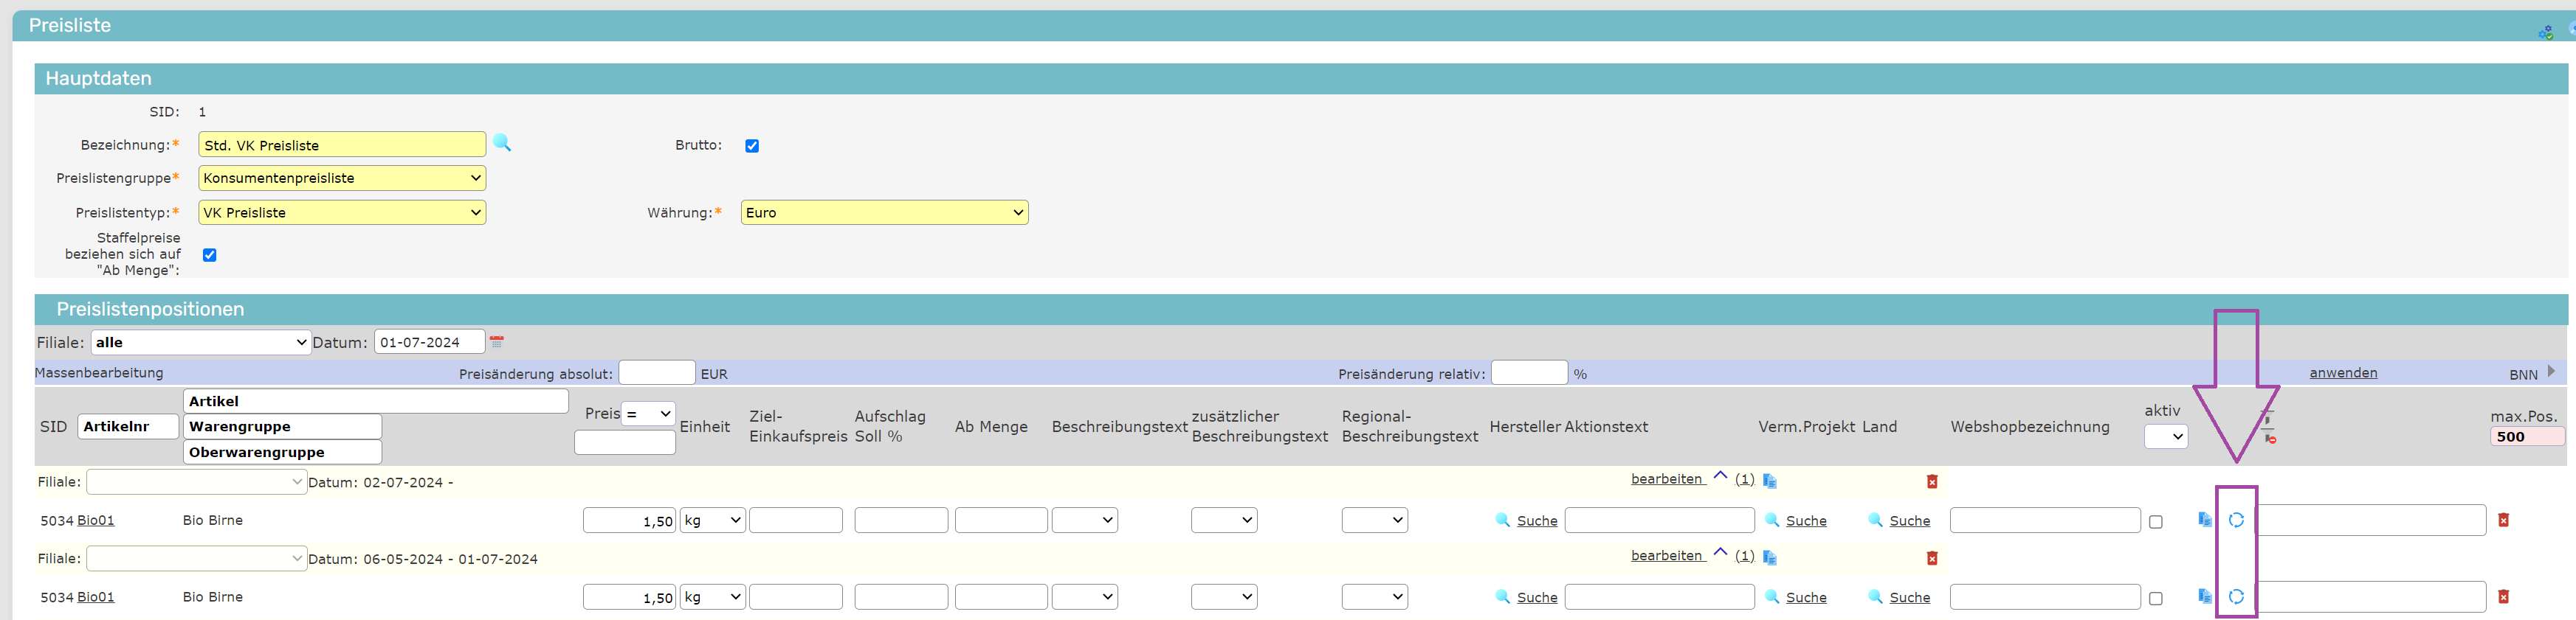Image resolution: width=2576 pixels, height=620 pixels.
Task: Delete the first Bio Birne price row
Action: click(2503, 520)
